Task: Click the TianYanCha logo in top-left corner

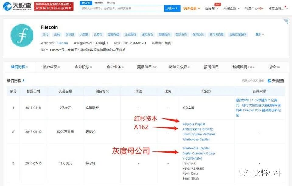Action: [17, 6]
